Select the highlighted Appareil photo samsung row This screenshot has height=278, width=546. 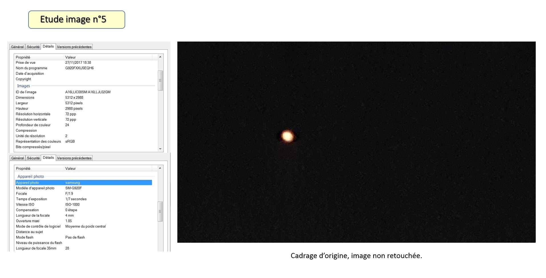[x=84, y=183]
